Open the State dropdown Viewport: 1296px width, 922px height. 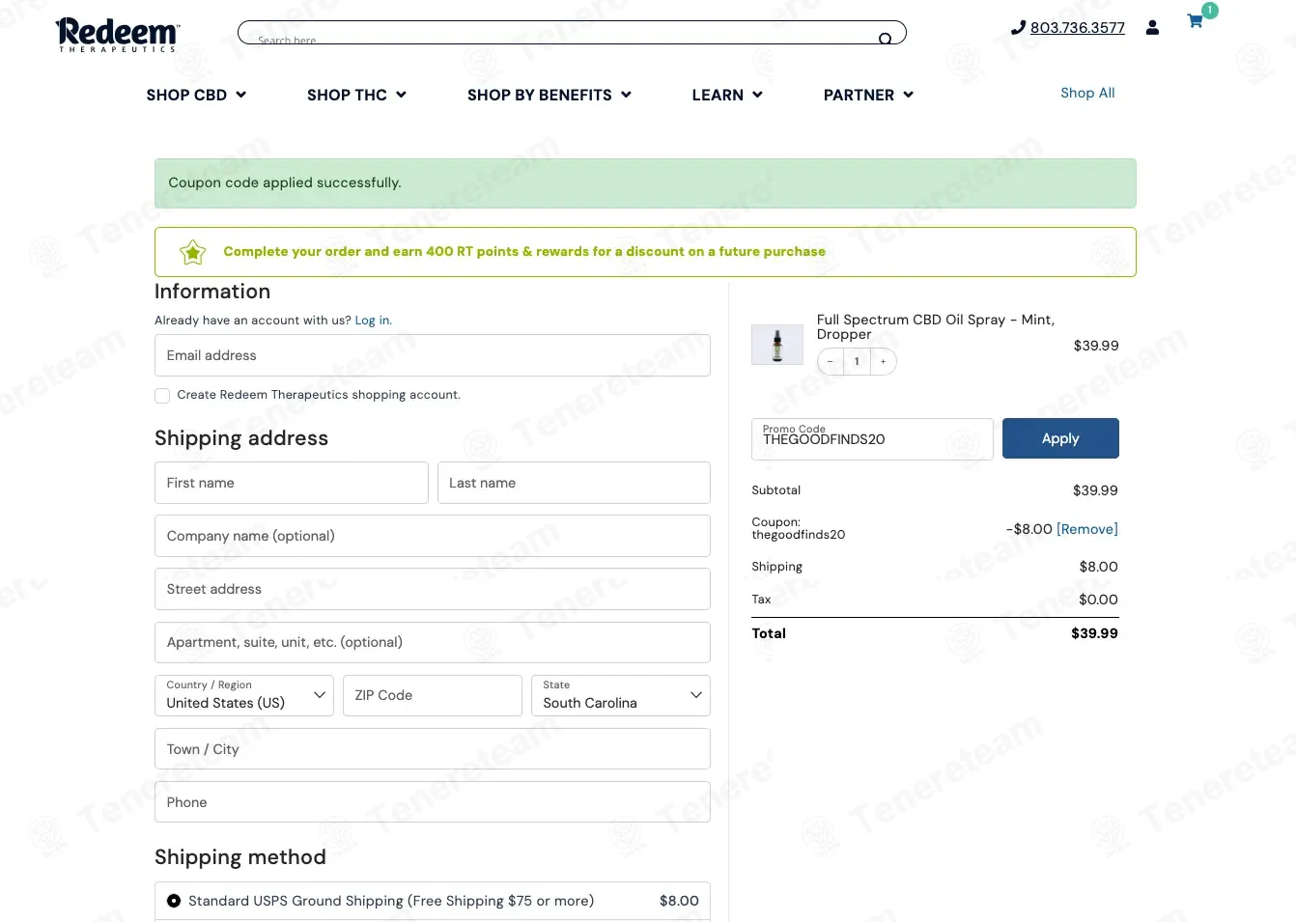pos(621,695)
